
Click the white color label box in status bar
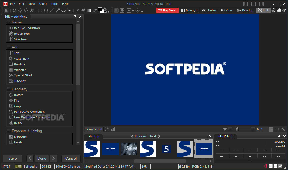(x=271, y=166)
